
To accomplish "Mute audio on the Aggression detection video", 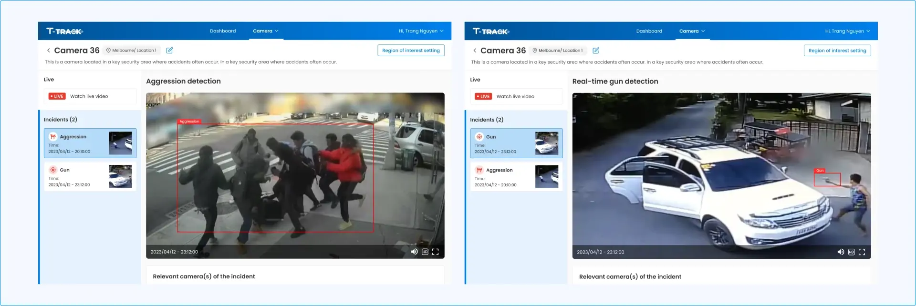I will point(414,252).
